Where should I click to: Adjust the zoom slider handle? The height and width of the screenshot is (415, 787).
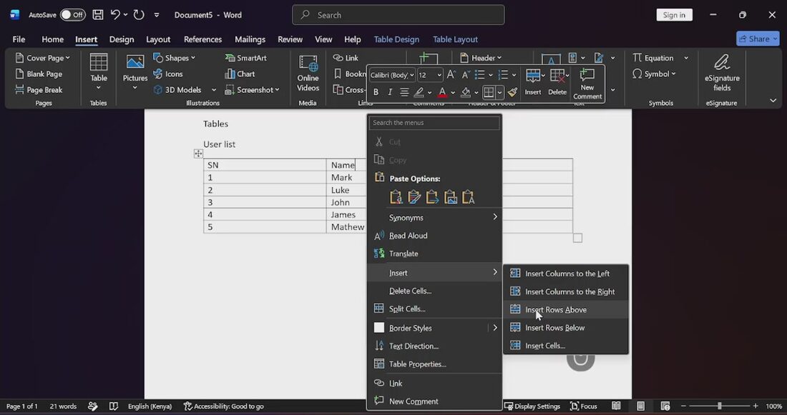(x=719, y=406)
